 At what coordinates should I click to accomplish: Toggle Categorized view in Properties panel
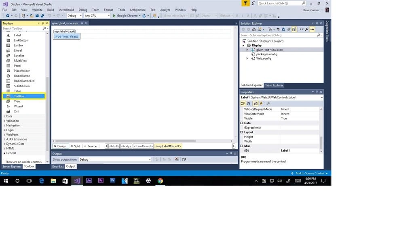click(243, 104)
